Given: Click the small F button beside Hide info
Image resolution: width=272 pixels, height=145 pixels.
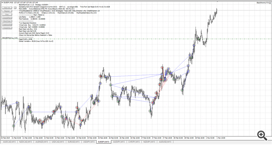Looking at the screenshot, I should tap(15, 8).
